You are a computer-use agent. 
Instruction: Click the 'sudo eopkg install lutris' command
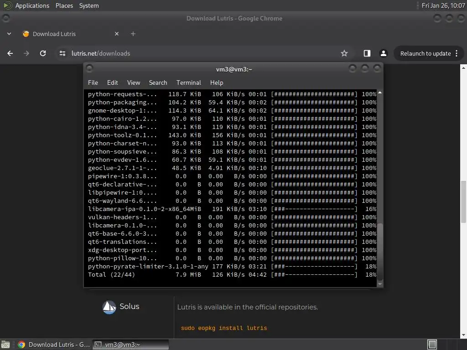(224, 328)
